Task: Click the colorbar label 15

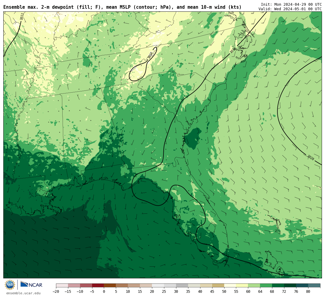Action: pos(140,292)
